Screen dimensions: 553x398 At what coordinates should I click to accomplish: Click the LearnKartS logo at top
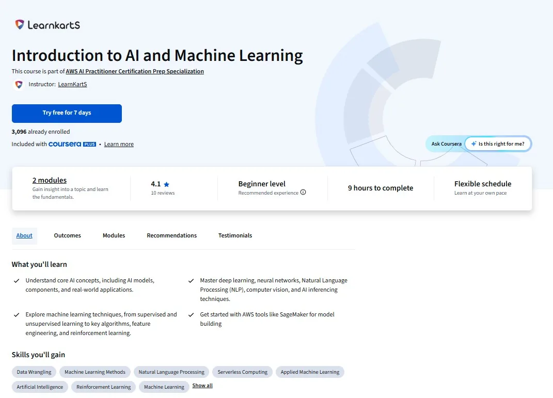(48, 25)
